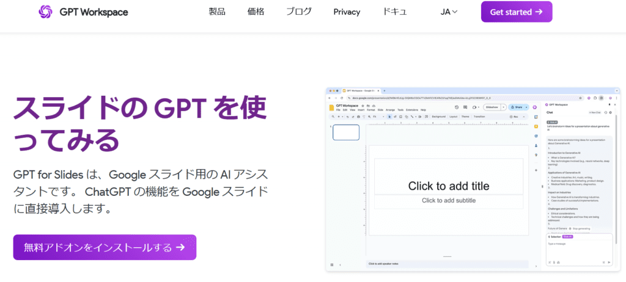Click 無料アドオンをインストールする button
Viewport: 626px width, 282px height.
tap(105, 247)
